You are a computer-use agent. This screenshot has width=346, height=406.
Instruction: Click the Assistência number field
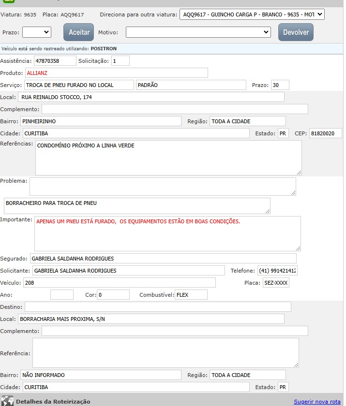54,61
